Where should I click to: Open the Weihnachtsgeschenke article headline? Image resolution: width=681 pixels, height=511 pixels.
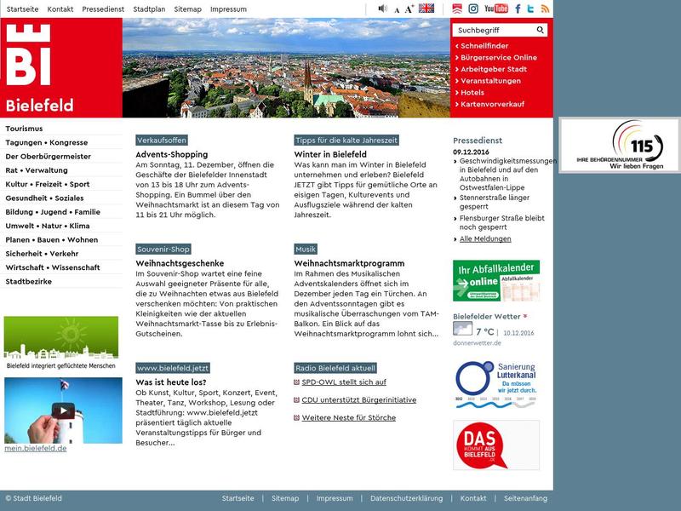pyautogui.click(x=180, y=263)
